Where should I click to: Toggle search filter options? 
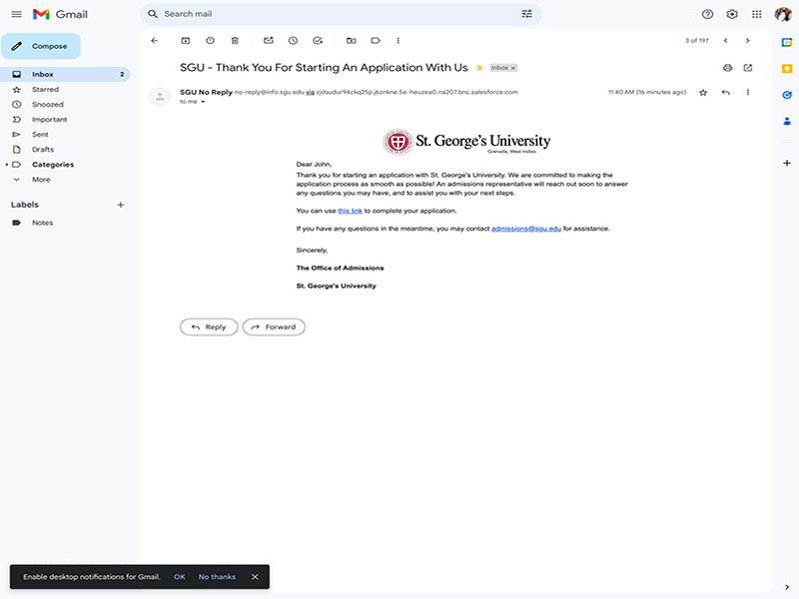point(527,14)
